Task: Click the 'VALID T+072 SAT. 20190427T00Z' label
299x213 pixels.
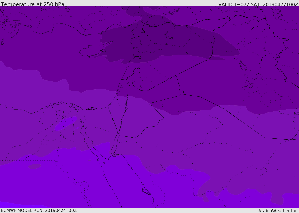Action: 258,4
